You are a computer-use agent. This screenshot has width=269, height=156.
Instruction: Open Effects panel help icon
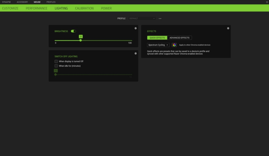[228, 28]
